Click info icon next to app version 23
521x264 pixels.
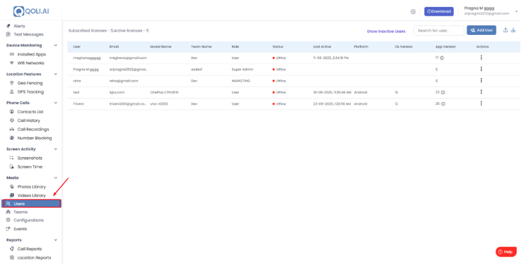[443, 93]
